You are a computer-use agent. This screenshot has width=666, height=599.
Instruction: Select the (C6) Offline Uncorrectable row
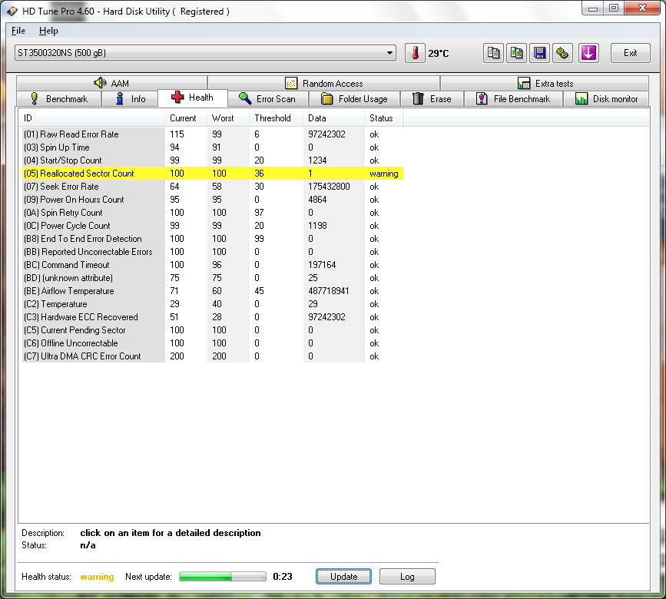pos(212,343)
